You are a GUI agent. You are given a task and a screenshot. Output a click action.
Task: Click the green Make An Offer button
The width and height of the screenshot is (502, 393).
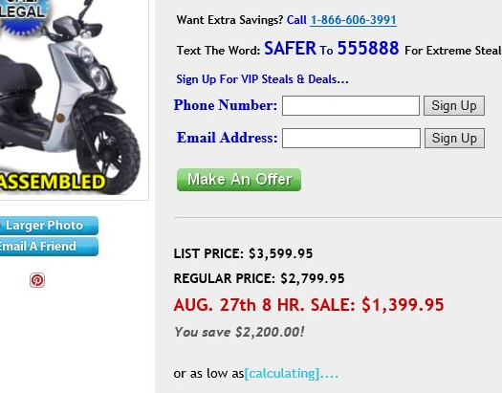239,180
